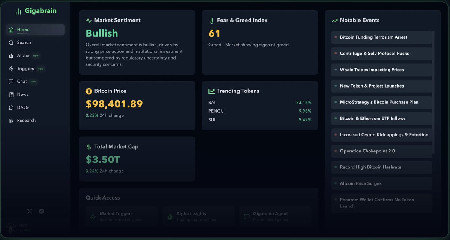
Task: Click the Gigabrain Agent chat icon in Quick Access
Action: 247,216
